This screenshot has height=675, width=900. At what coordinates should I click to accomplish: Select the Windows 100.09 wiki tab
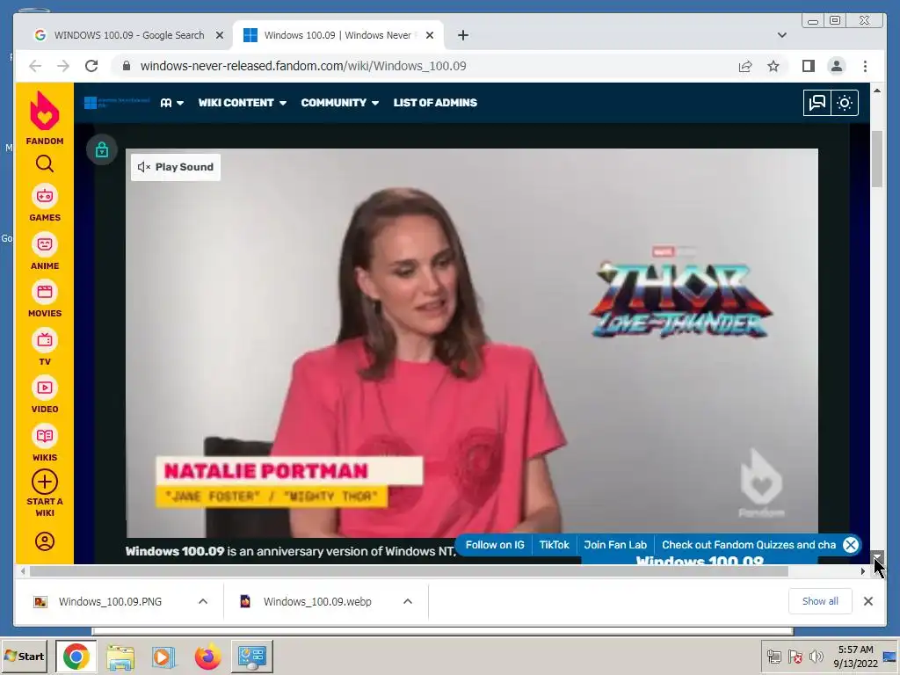[x=338, y=35]
